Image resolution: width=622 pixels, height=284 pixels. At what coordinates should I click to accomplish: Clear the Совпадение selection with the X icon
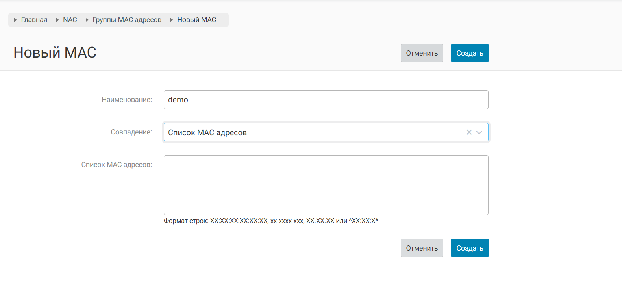point(469,132)
